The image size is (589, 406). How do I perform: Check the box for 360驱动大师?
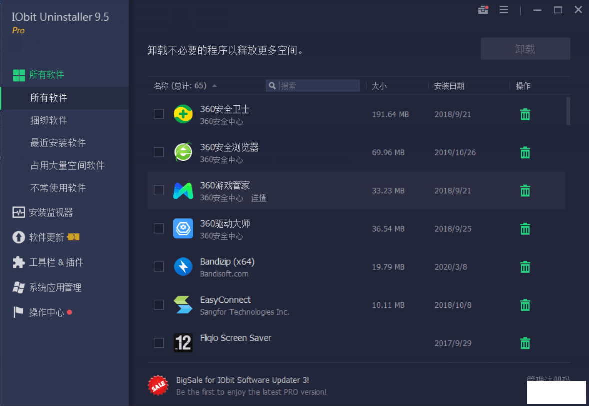159,229
